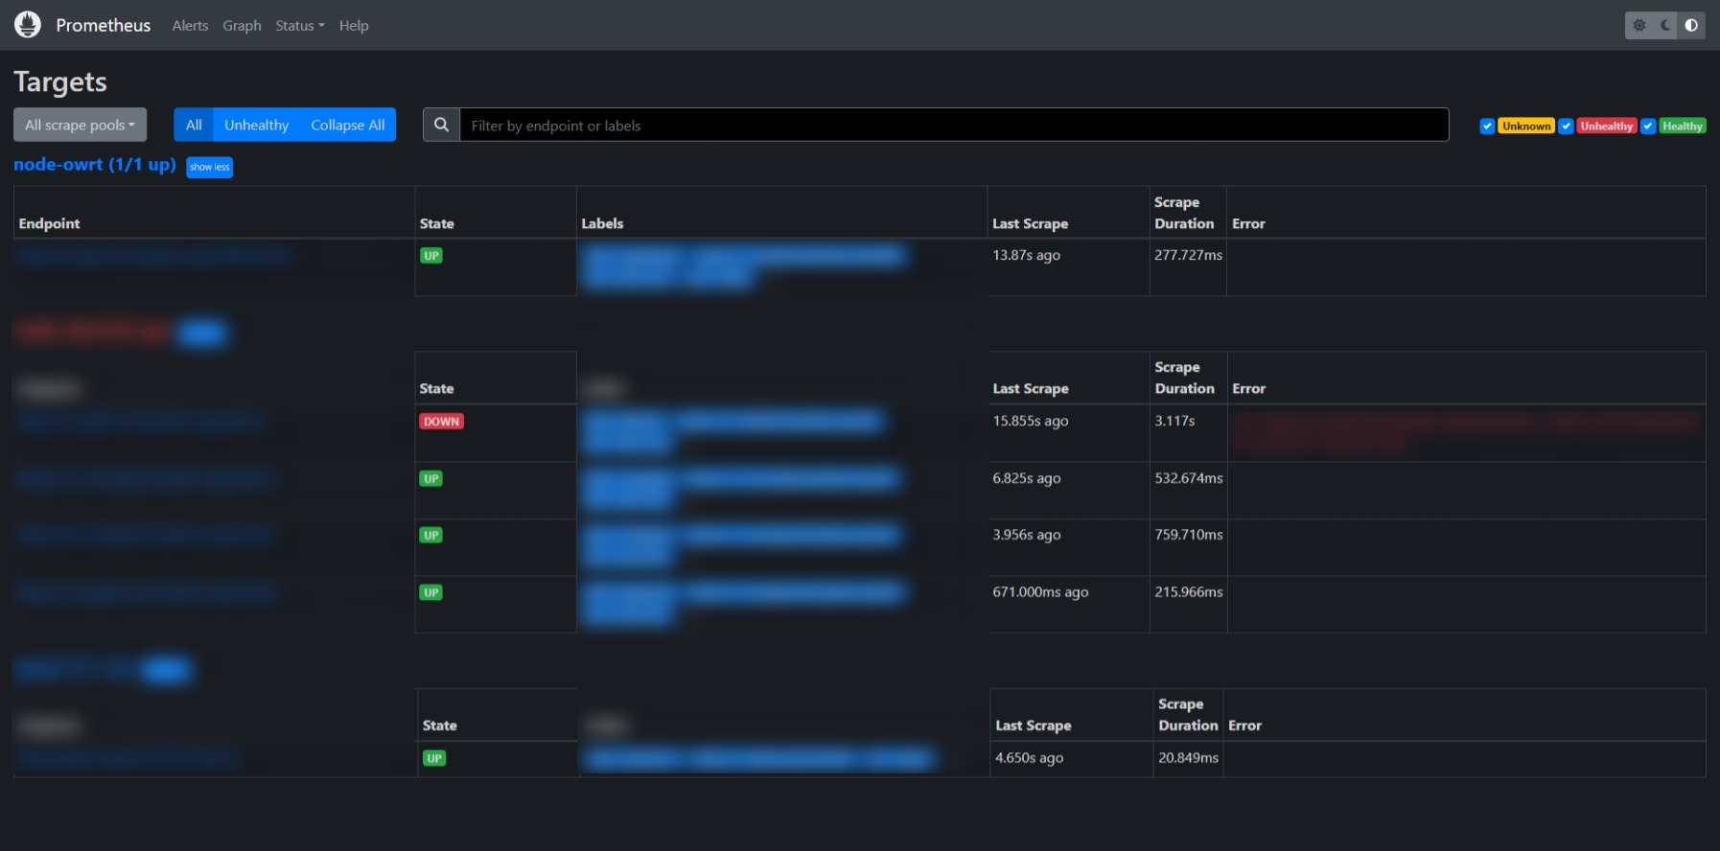1720x851 pixels.
Task: Uncheck the Unhealthy targets filter checkbox
Action: pos(1566,126)
